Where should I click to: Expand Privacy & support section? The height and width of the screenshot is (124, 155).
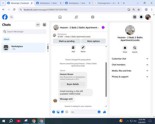130,77
